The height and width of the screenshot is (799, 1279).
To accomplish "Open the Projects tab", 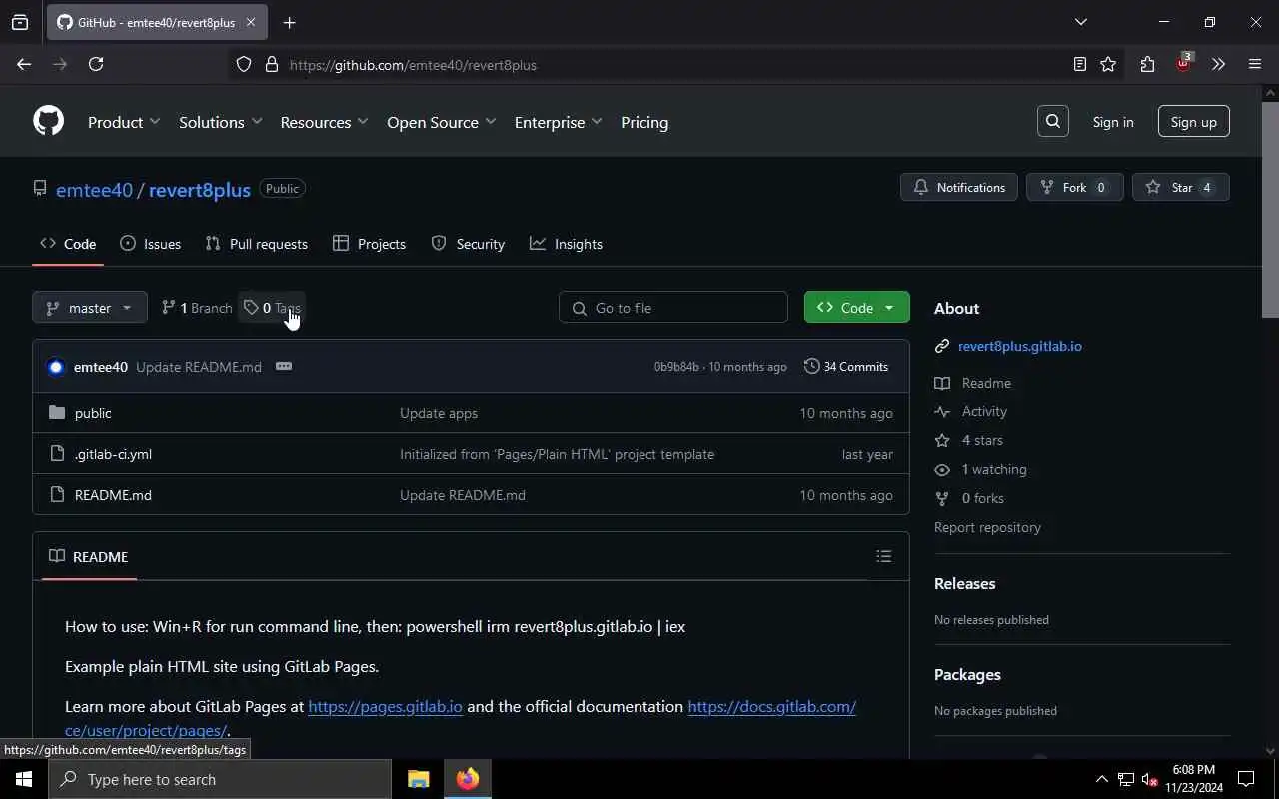I will pyautogui.click(x=369, y=244).
